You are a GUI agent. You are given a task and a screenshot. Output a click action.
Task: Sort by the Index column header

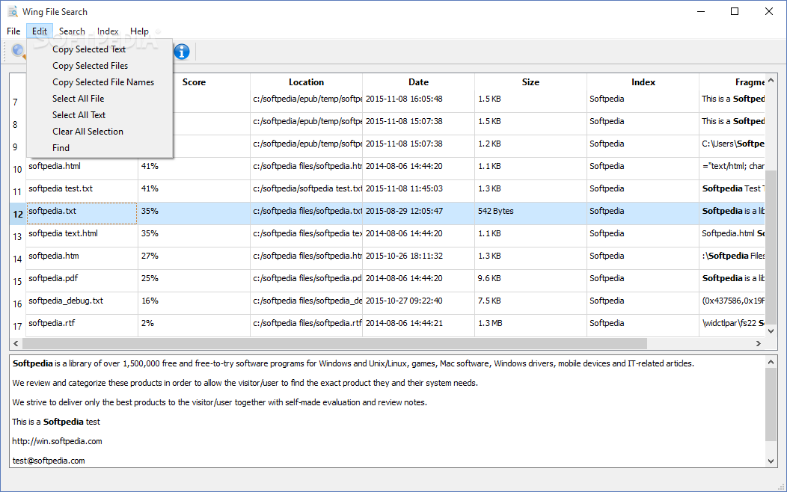[x=643, y=82]
